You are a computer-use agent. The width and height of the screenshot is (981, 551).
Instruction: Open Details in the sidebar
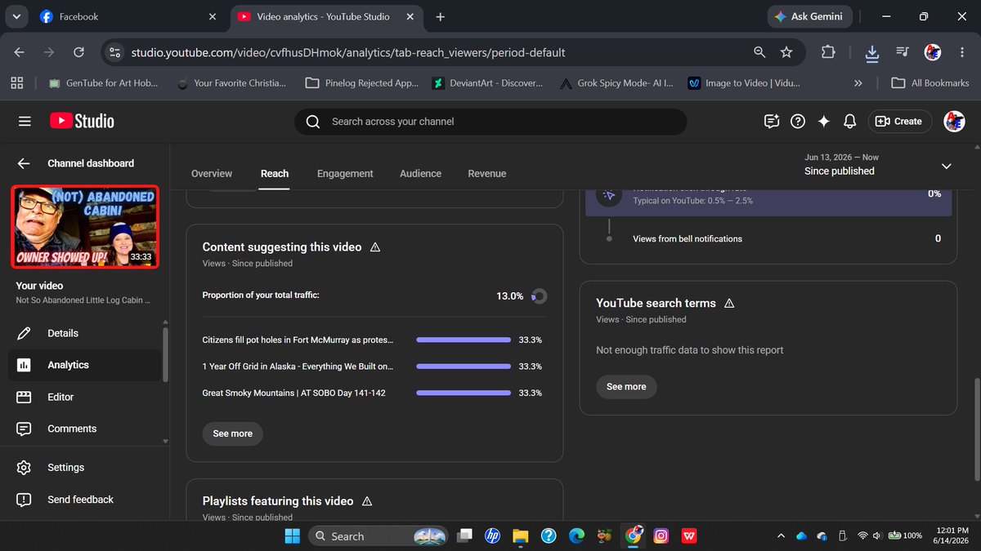[x=86, y=333]
